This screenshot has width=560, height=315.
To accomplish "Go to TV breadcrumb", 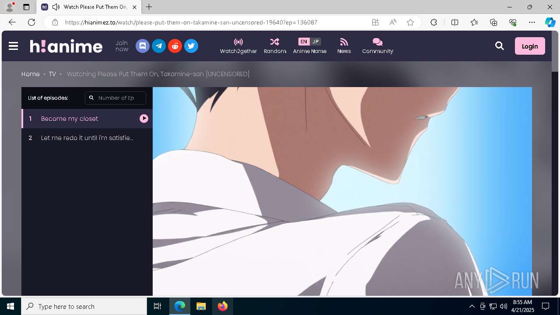I will click(52, 74).
